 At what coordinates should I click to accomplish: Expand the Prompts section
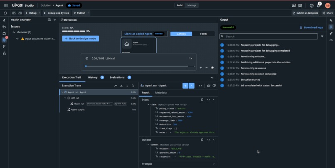pos(214,164)
